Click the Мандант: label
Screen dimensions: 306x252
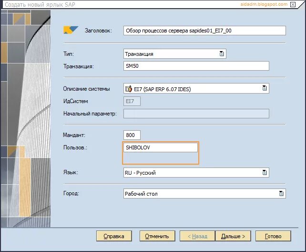point(74,135)
